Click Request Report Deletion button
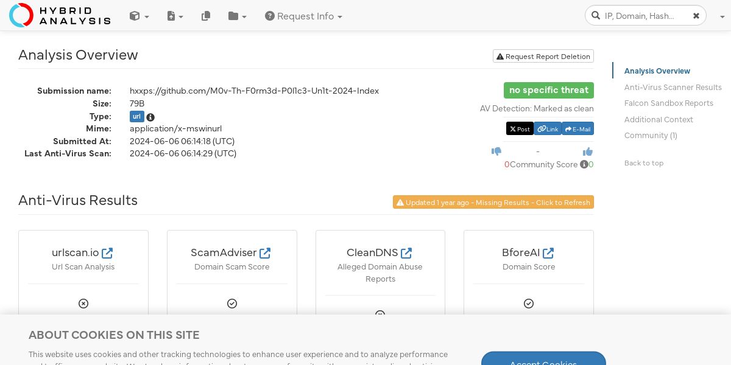The height and width of the screenshot is (365, 731). (543, 57)
